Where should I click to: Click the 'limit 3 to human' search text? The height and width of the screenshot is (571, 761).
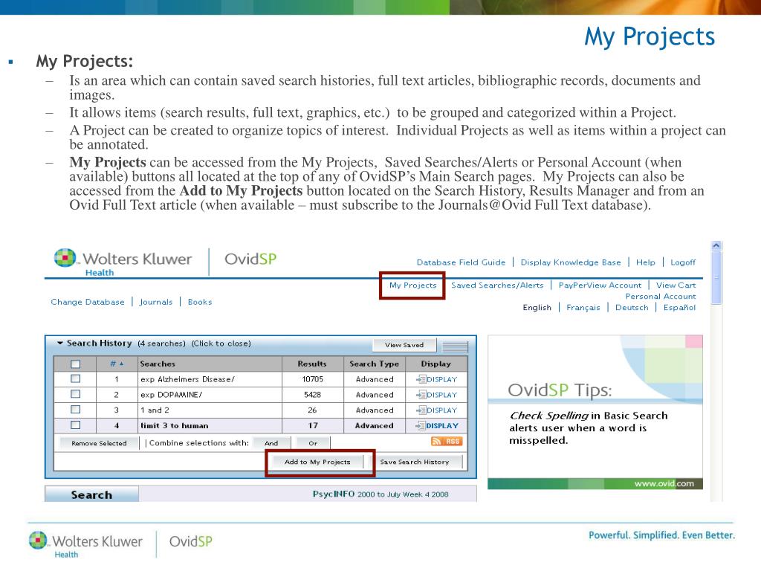click(174, 426)
